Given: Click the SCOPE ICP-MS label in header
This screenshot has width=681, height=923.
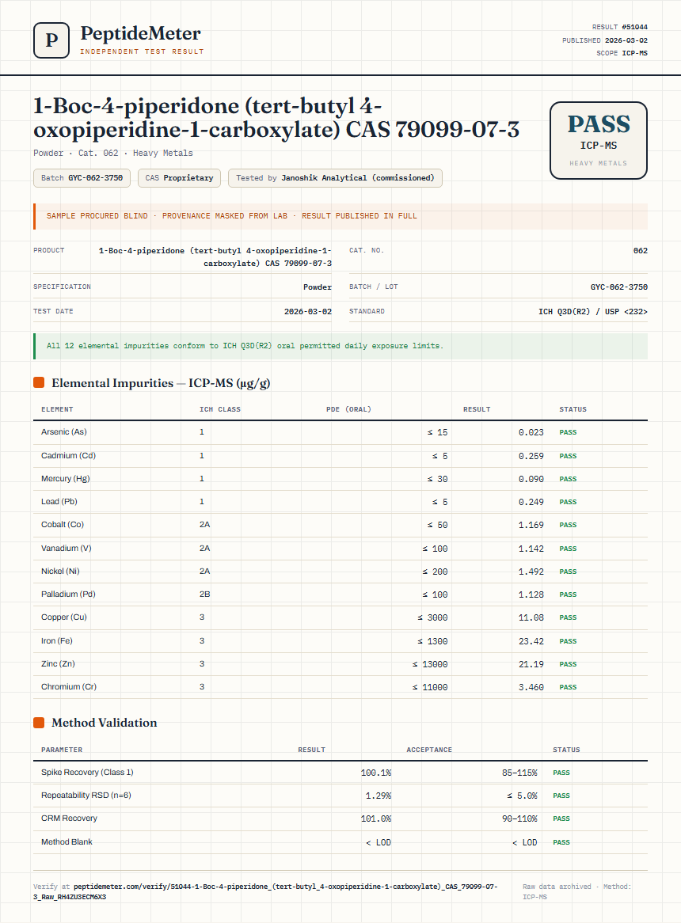Looking at the screenshot, I should (x=622, y=53).
